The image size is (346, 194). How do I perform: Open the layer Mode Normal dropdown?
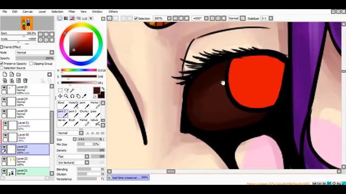(35, 53)
